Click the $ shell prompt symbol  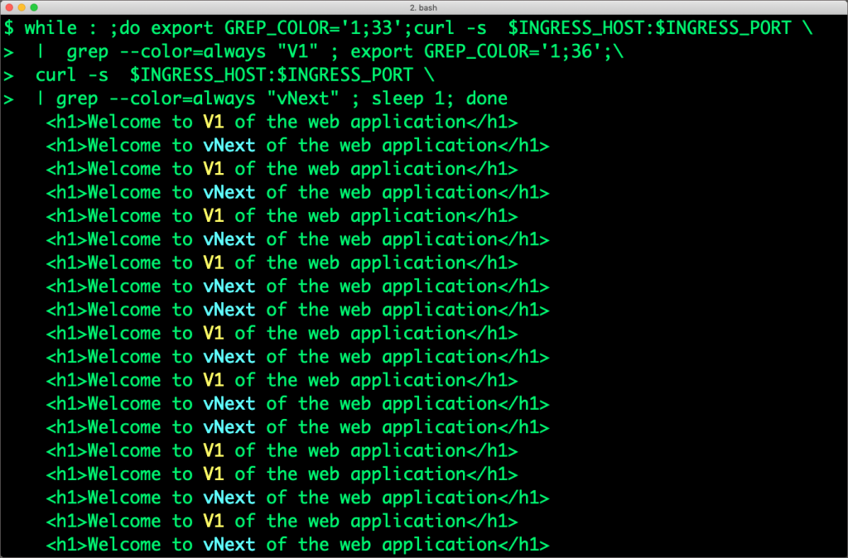pyautogui.click(x=9, y=27)
